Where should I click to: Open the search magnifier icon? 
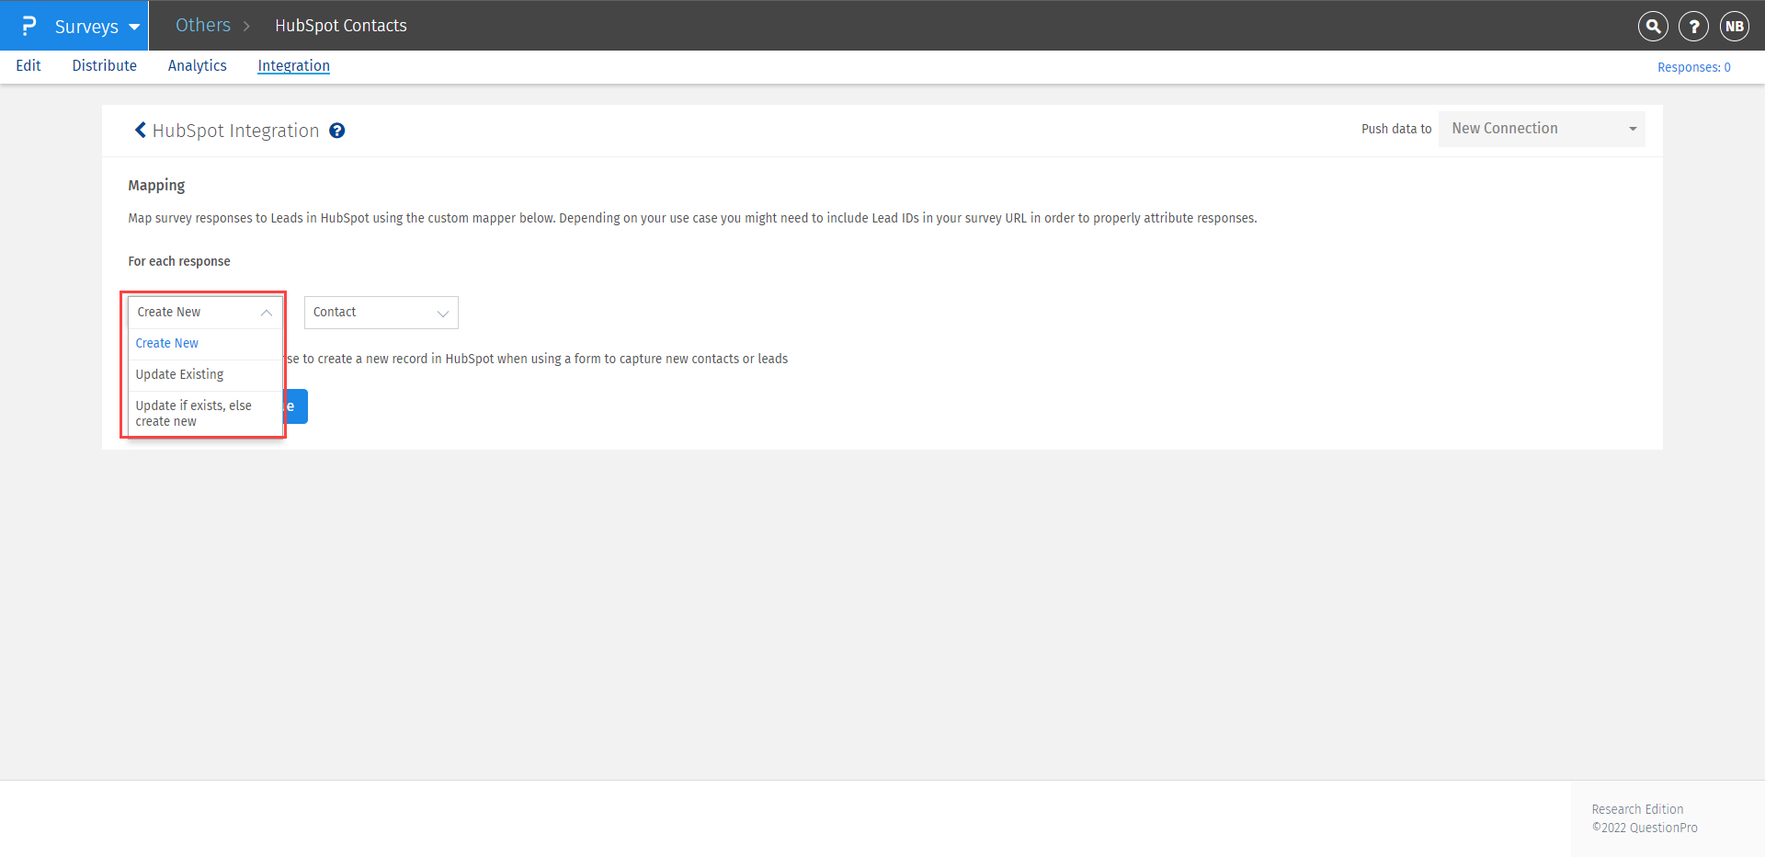[x=1653, y=26]
